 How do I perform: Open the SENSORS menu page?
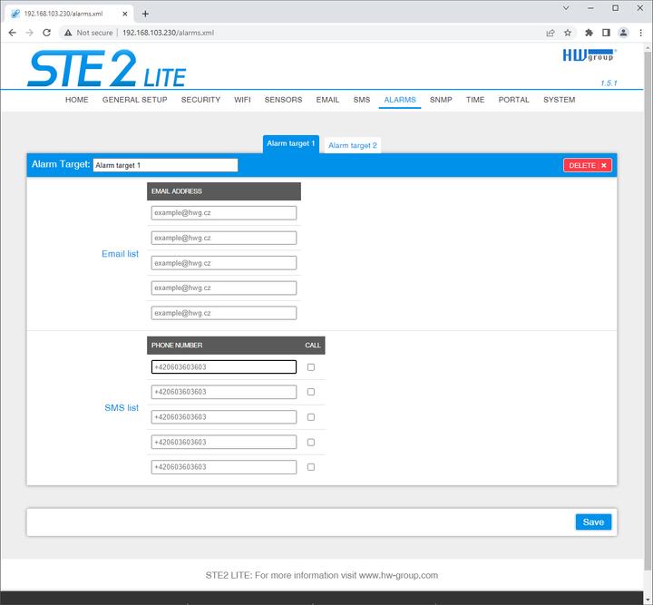pyautogui.click(x=283, y=100)
